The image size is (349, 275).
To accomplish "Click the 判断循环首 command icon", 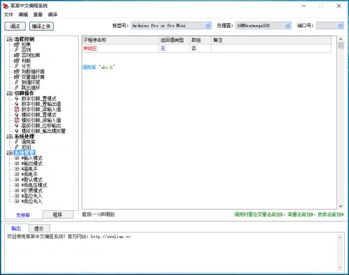I will (17, 72).
